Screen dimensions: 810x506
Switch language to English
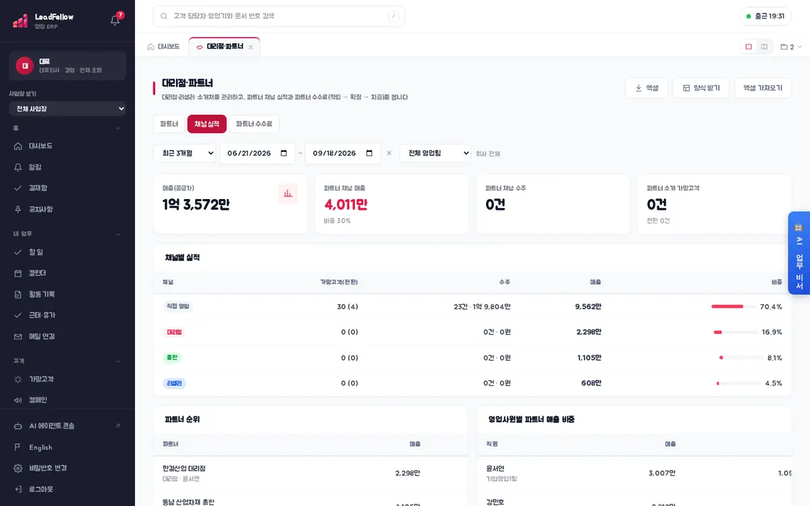(67, 447)
